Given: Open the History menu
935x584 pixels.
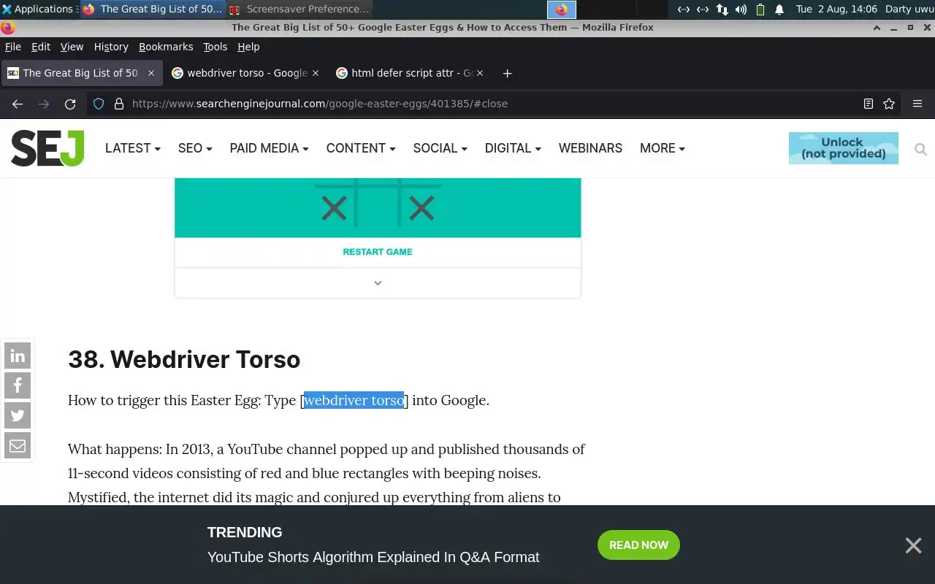Looking at the screenshot, I should [111, 47].
